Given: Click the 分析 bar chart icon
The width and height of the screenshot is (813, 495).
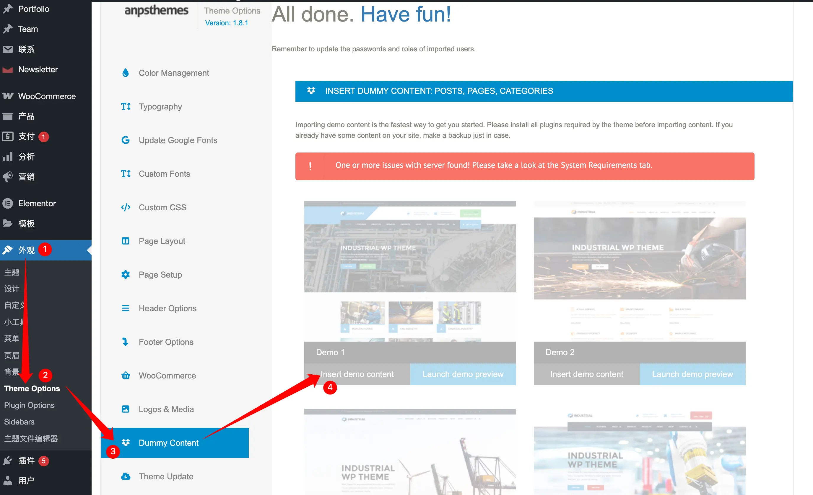Looking at the screenshot, I should click(x=8, y=157).
